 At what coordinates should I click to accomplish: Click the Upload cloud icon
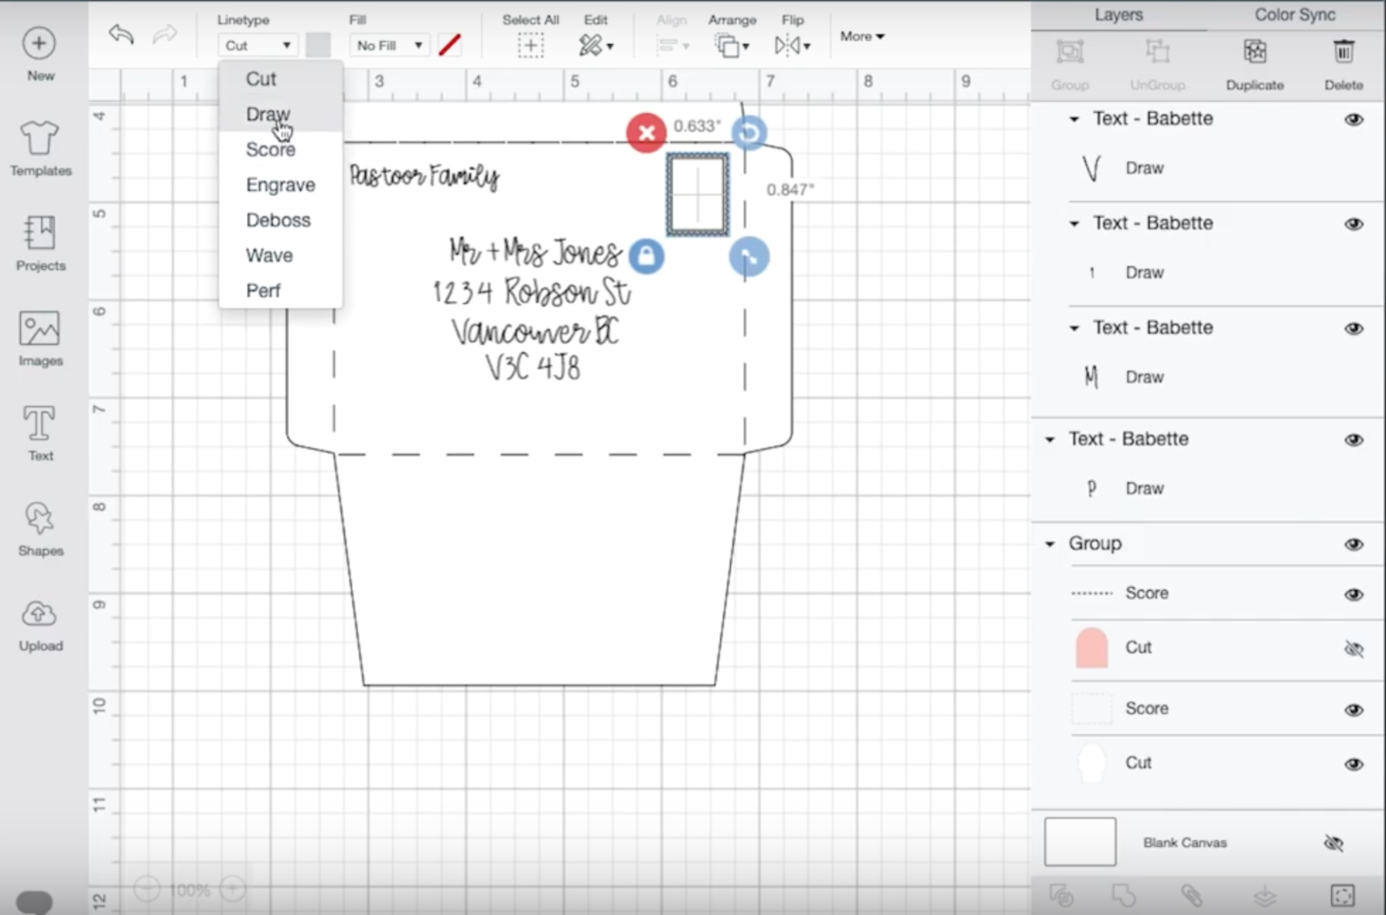click(x=40, y=614)
